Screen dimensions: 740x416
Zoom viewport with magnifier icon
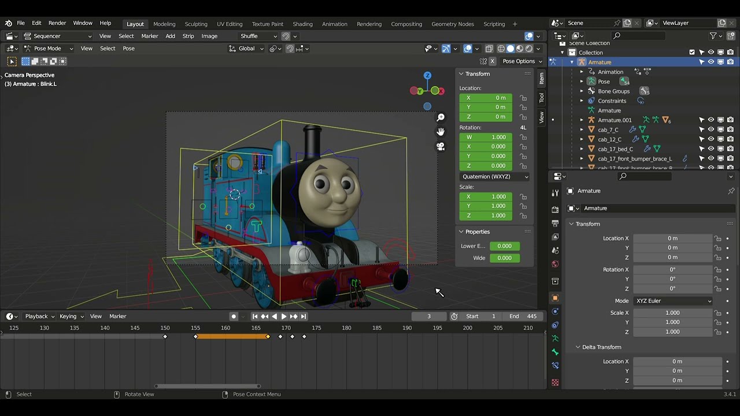(441, 117)
